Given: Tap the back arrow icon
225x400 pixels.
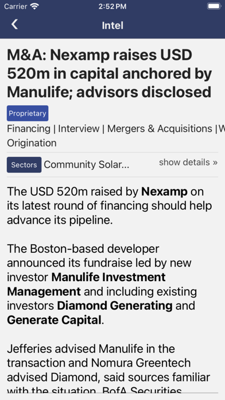Looking at the screenshot, I should click(x=14, y=25).
